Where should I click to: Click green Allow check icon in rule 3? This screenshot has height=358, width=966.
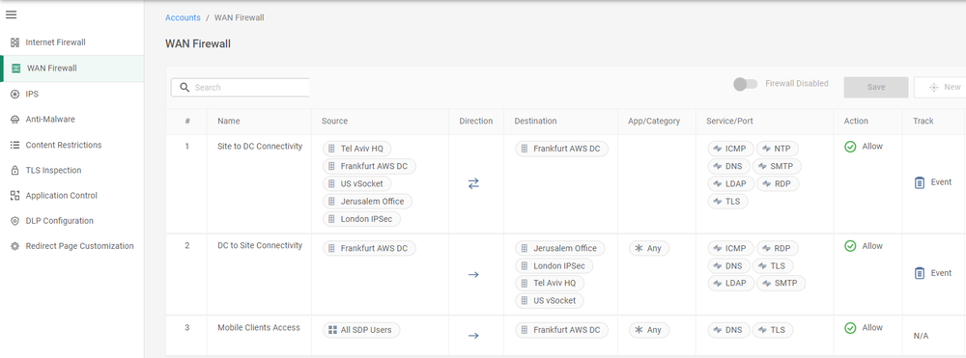click(x=850, y=328)
